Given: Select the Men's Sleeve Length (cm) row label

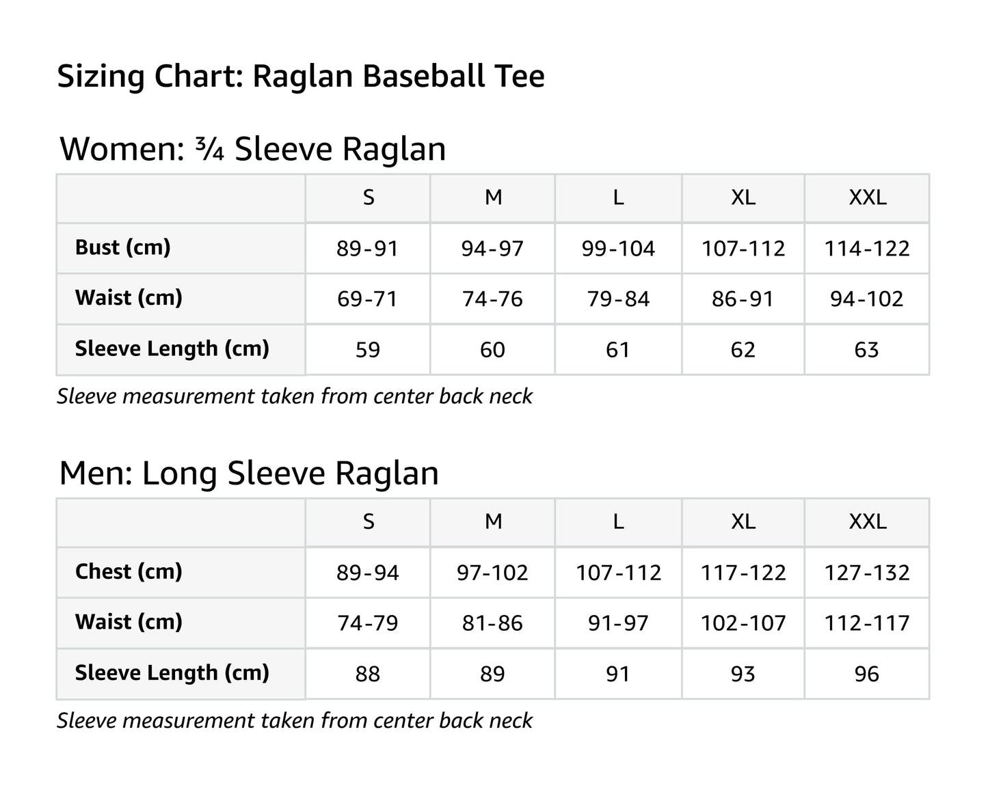Looking at the screenshot, I should (172, 673).
